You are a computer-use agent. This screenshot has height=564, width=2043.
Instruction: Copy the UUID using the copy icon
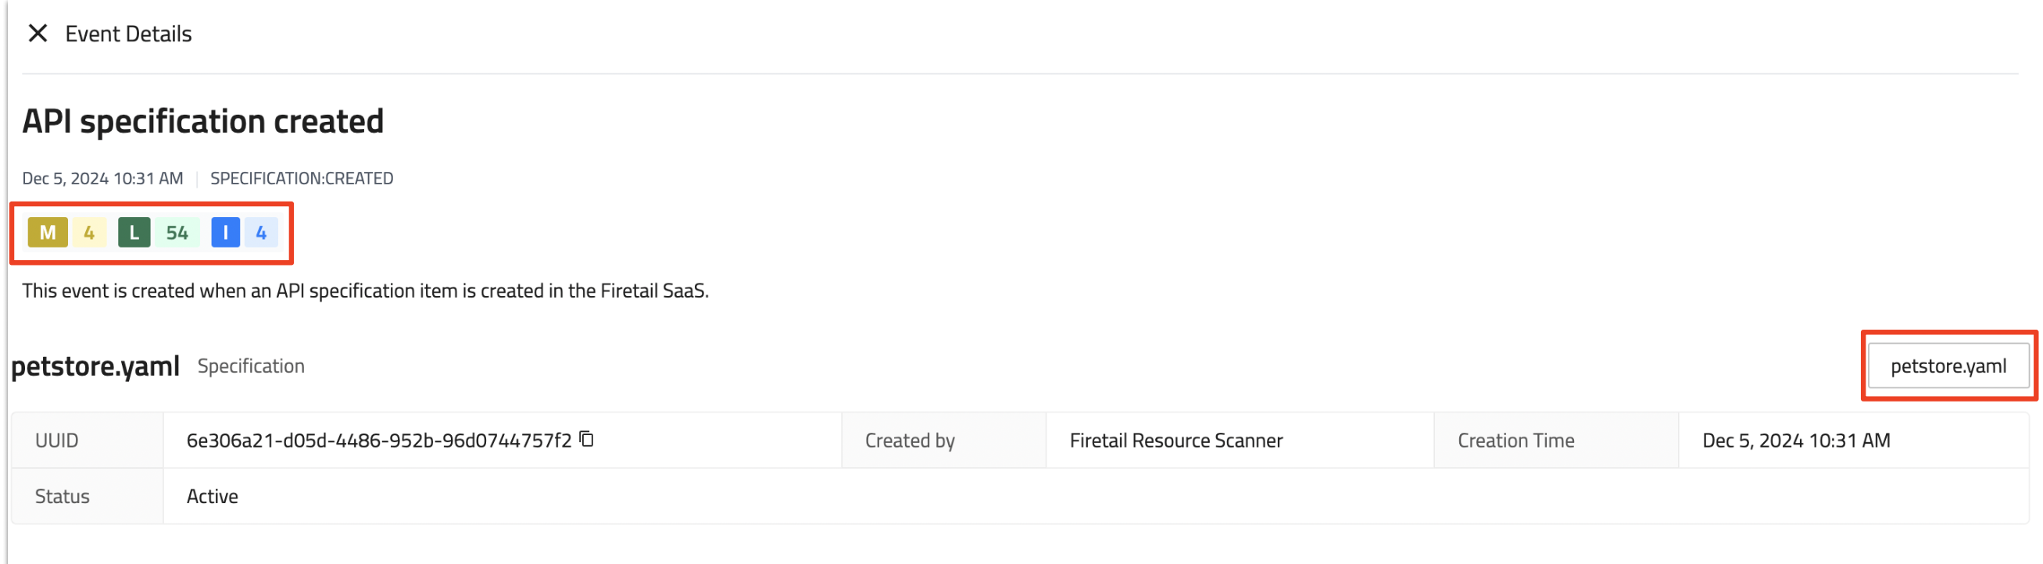(x=587, y=439)
